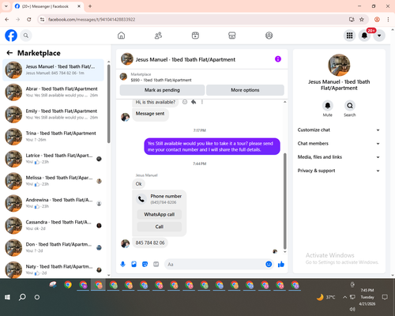Reload the page with browser refresh
This screenshot has height=316, width=395.
[x=29, y=20]
